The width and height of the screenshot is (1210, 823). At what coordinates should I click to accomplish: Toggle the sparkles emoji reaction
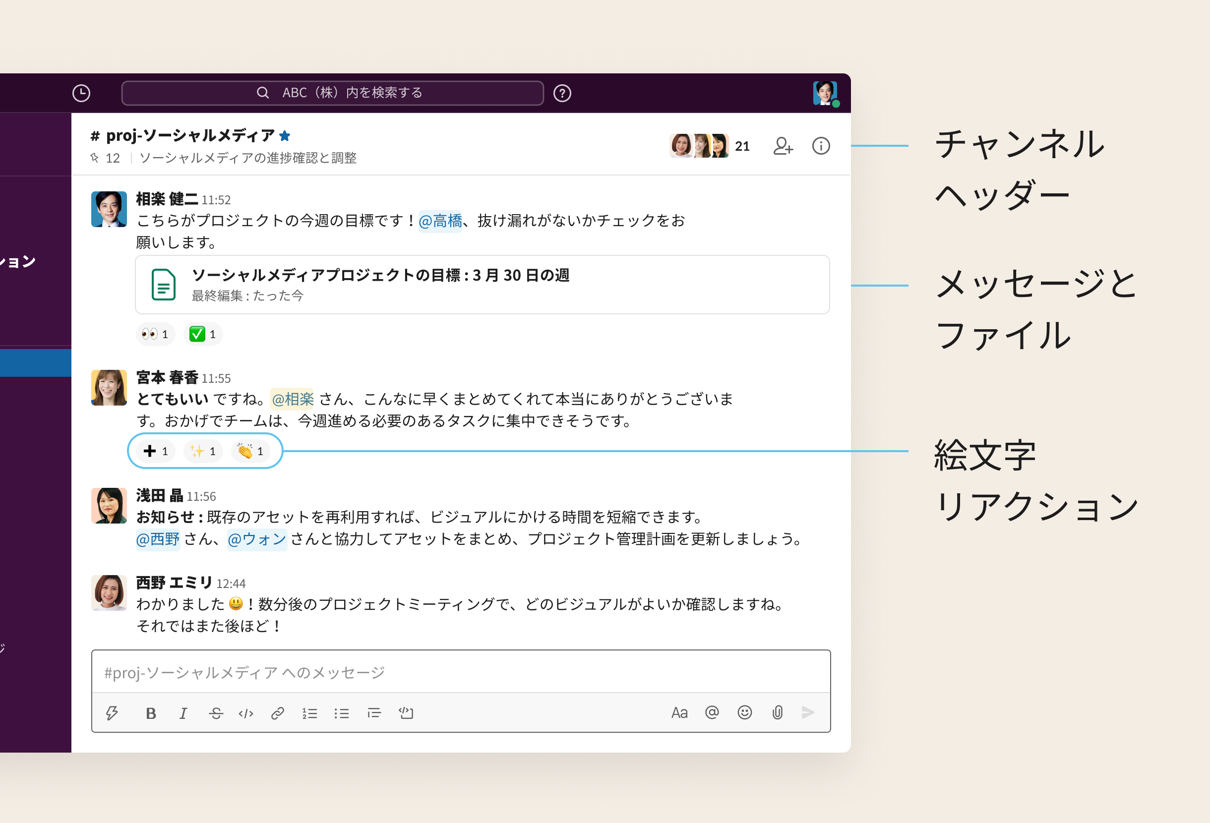coord(203,451)
